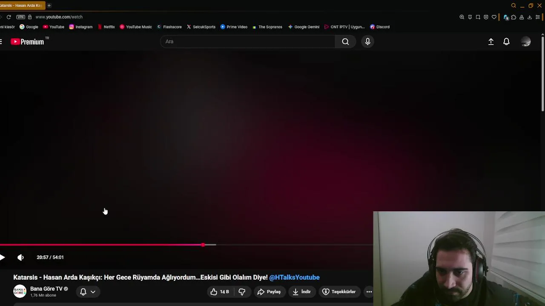Open the browser profile account icon
The height and width of the screenshot is (306, 545).
tap(522, 17)
